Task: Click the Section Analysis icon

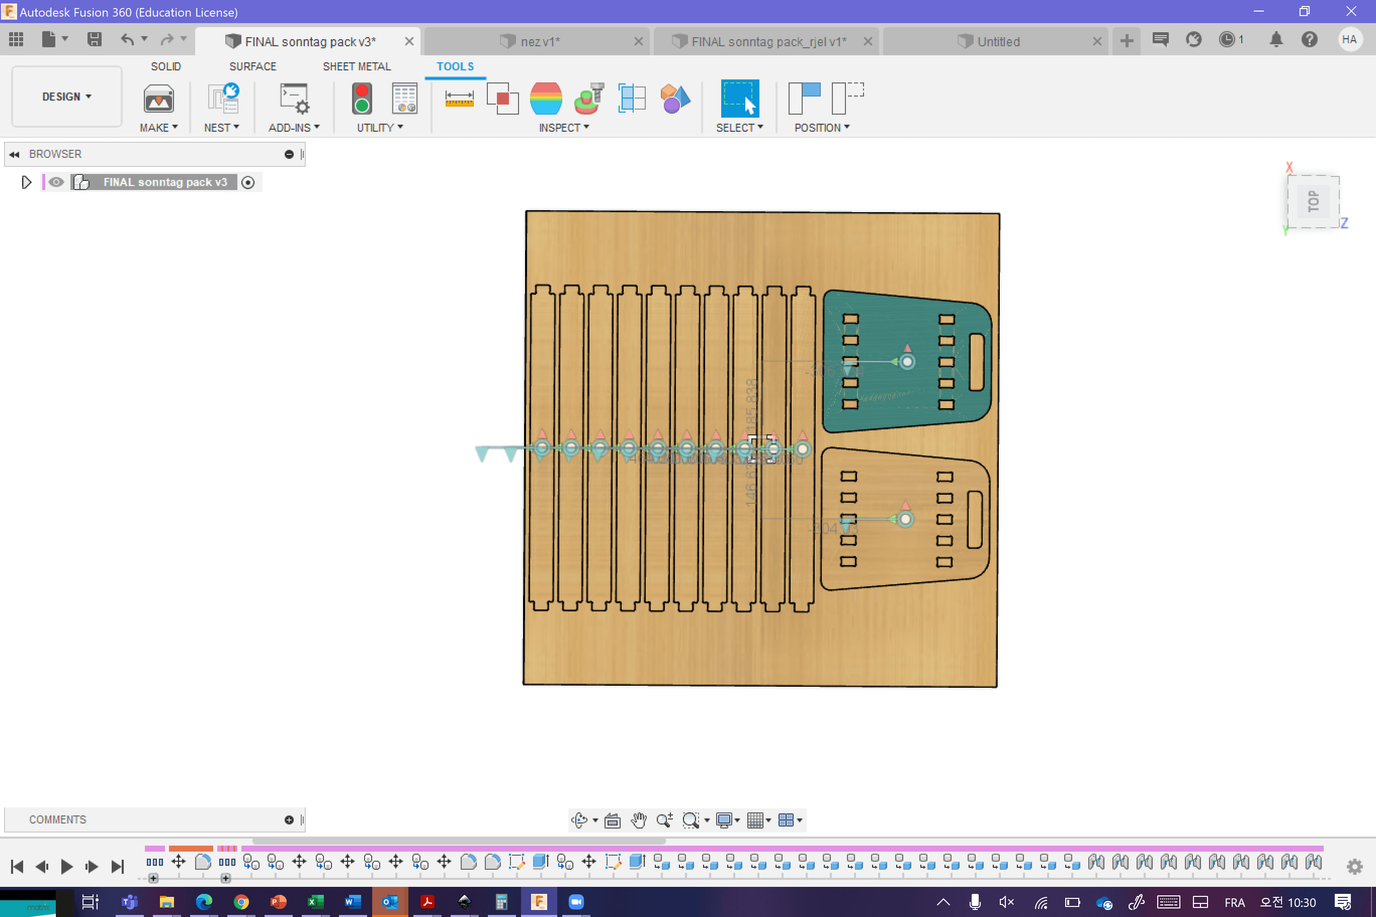Action: pyautogui.click(x=632, y=98)
